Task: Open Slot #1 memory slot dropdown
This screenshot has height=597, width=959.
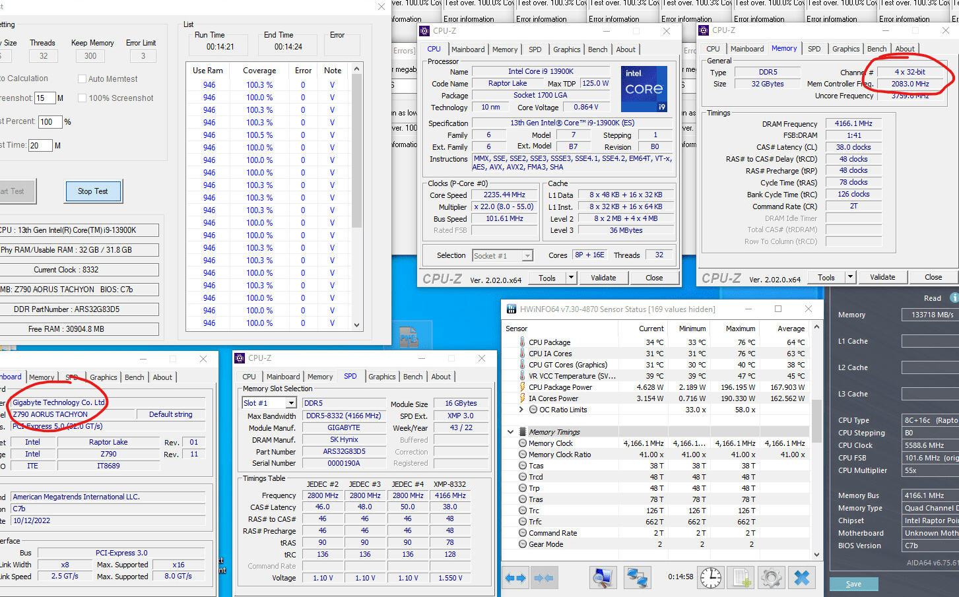Action: [x=291, y=403]
